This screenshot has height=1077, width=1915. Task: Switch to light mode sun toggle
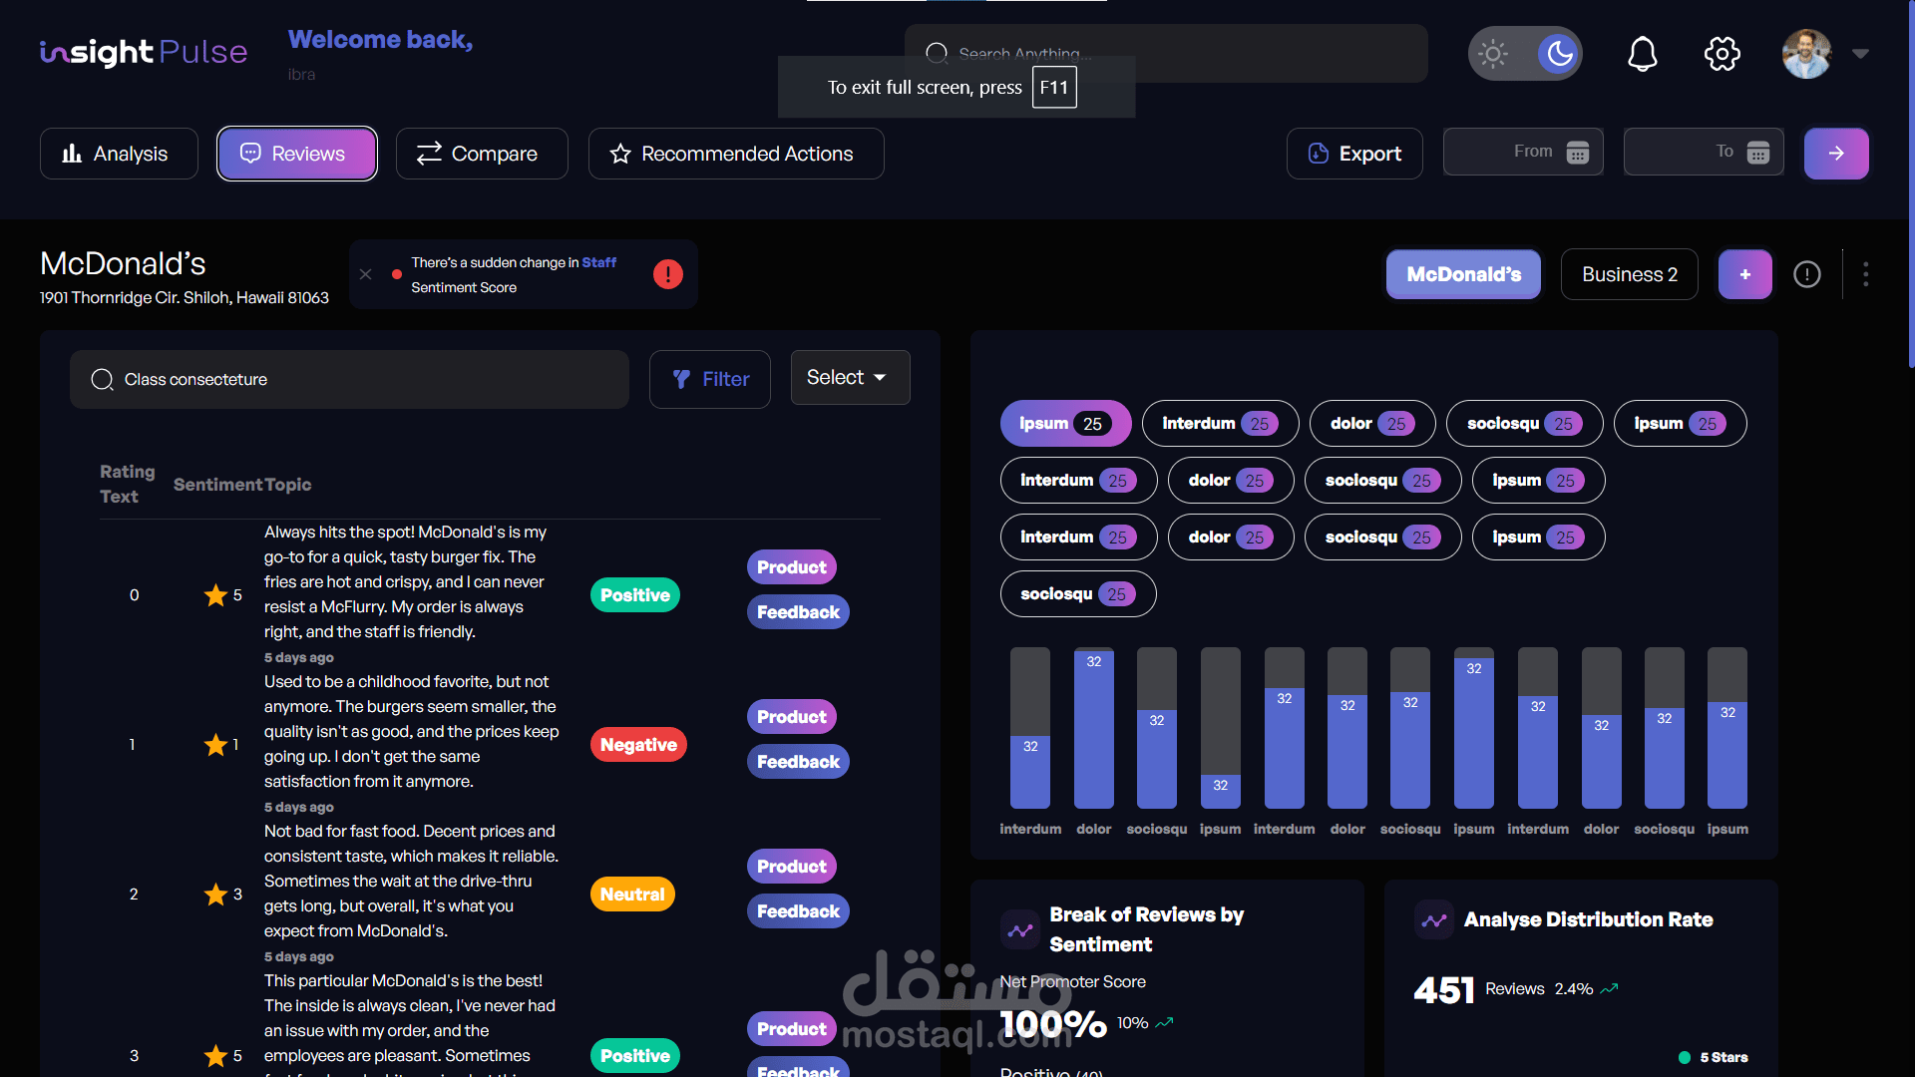pos(1493,54)
